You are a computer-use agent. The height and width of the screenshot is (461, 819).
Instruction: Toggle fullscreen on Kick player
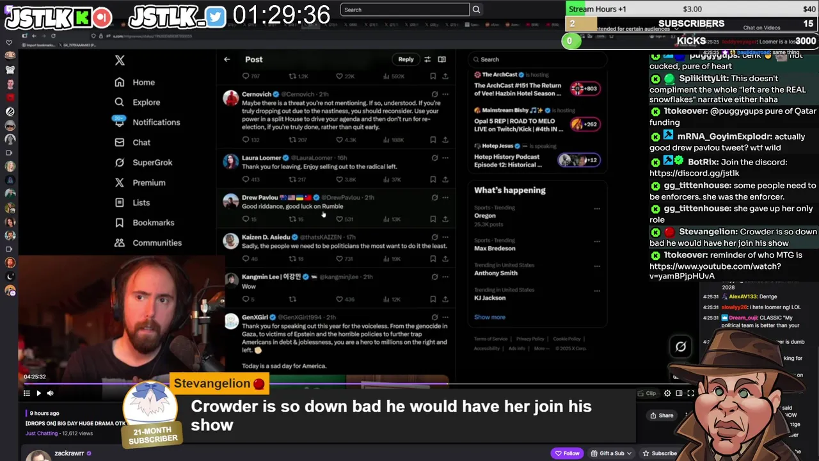click(x=690, y=393)
